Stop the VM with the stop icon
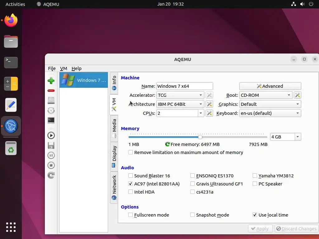This screenshot has width=319, height=239. pos(51,166)
